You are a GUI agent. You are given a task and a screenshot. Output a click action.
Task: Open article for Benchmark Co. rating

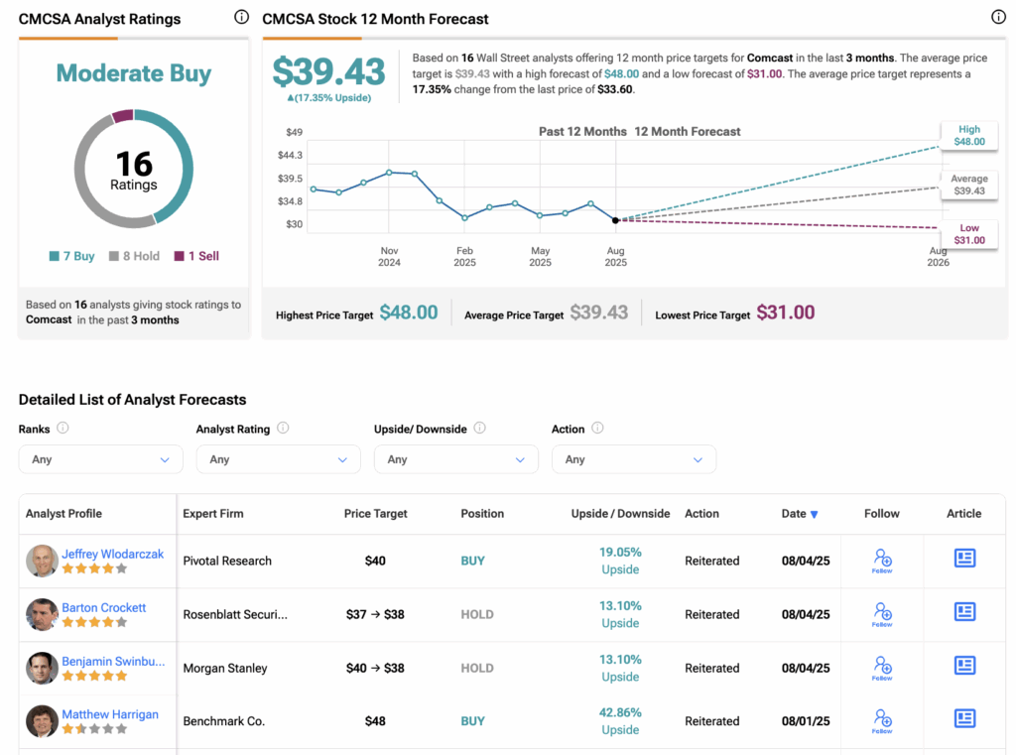click(964, 719)
